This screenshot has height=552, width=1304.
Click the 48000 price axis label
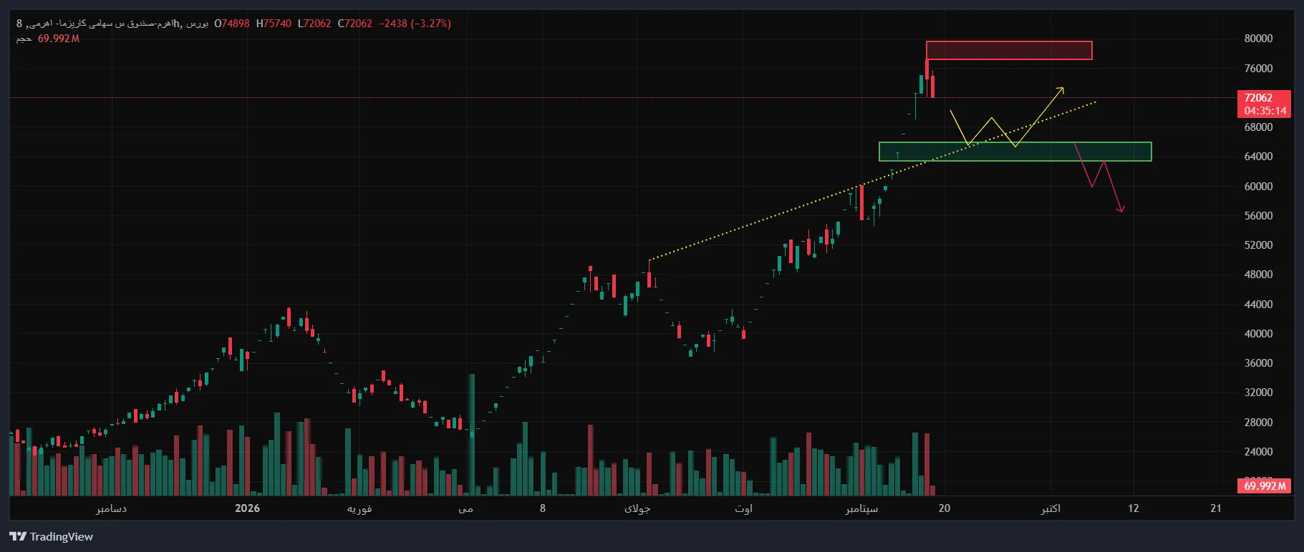pyautogui.click(x=1258, y=275)
